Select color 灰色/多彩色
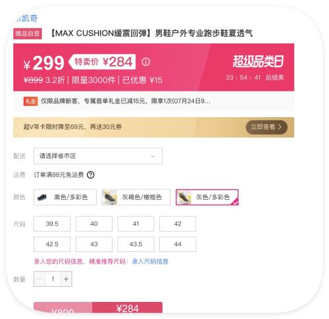This screenshot has width=329, height=319. point(207,197)
